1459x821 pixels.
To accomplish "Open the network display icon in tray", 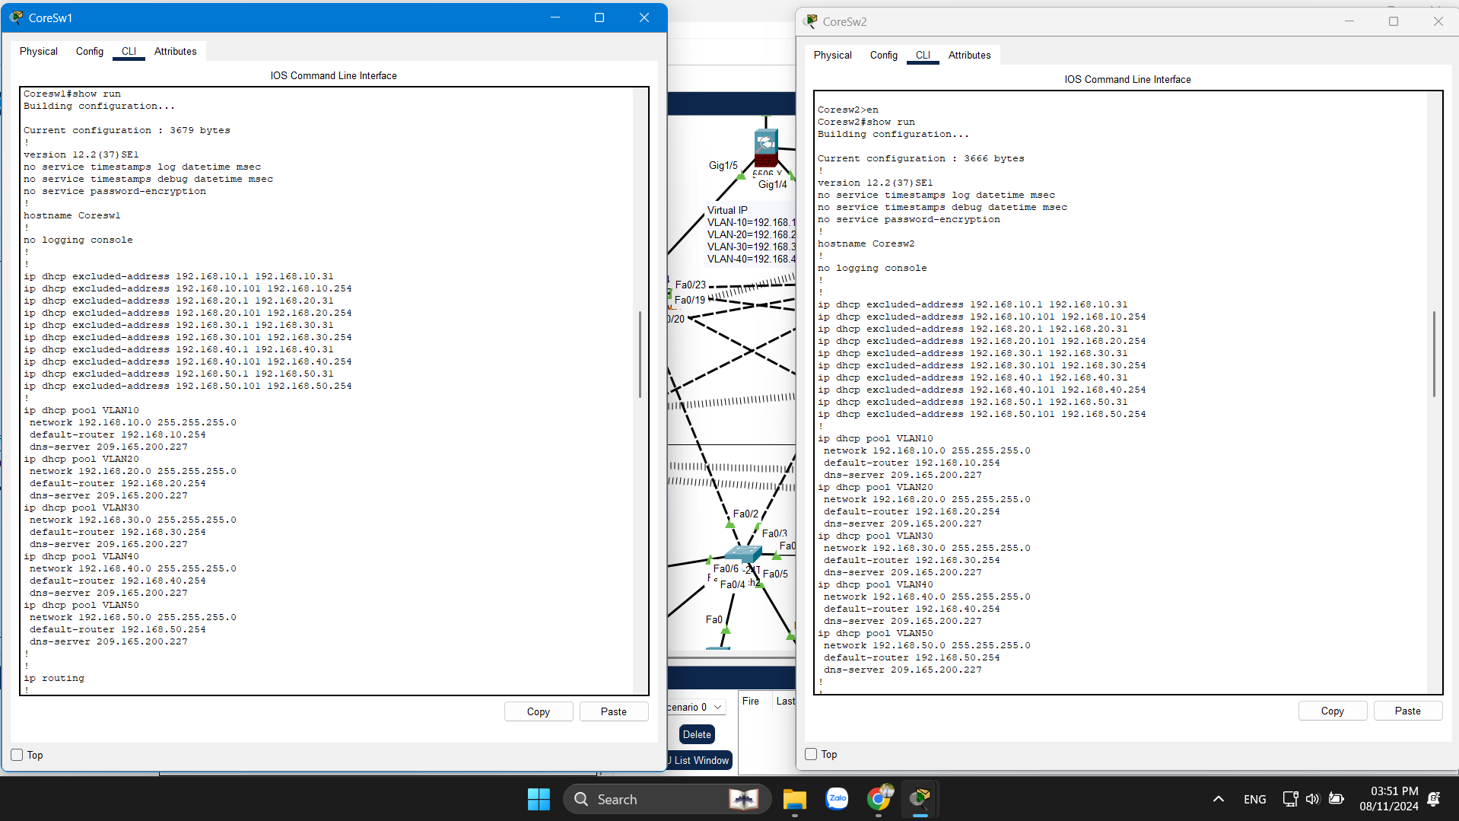I will click(1290, 799).
